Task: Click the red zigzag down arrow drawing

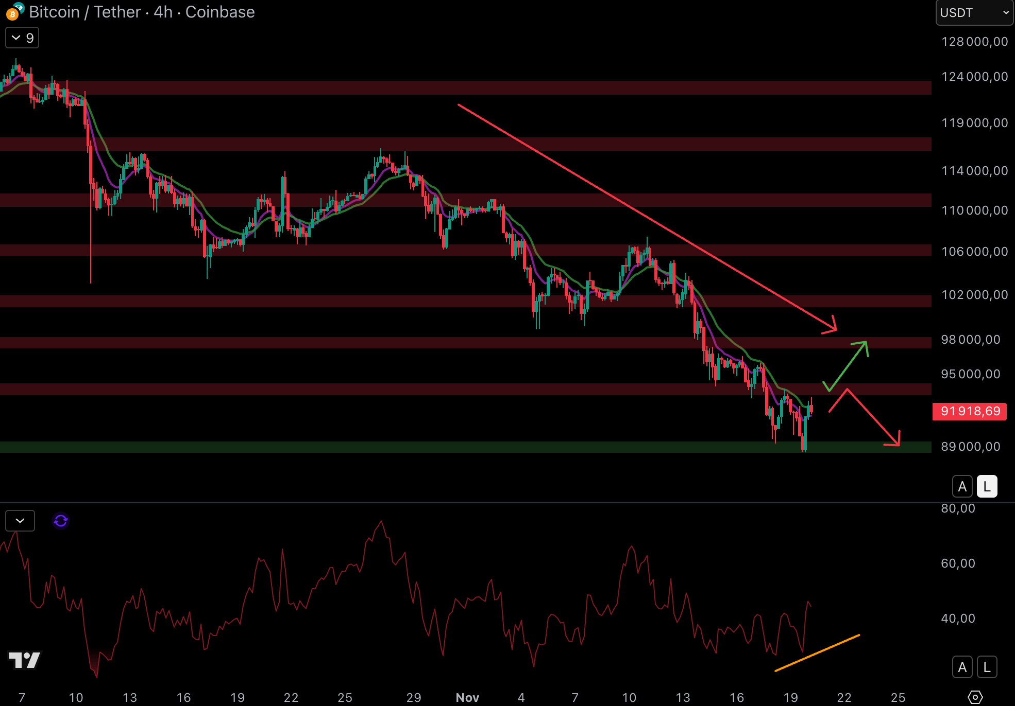Action: pos(873,417)
